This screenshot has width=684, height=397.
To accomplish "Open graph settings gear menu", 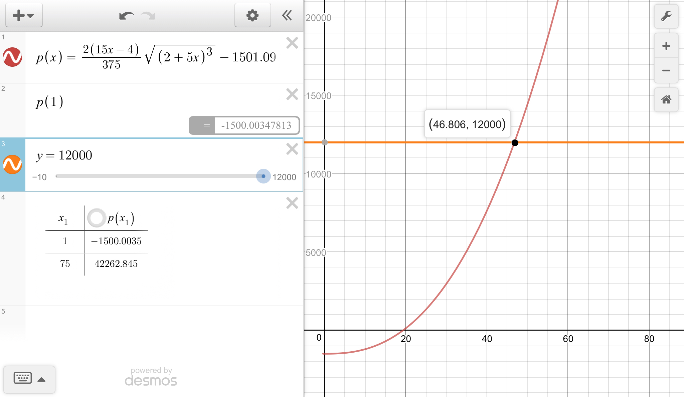I will coord(252,15).
